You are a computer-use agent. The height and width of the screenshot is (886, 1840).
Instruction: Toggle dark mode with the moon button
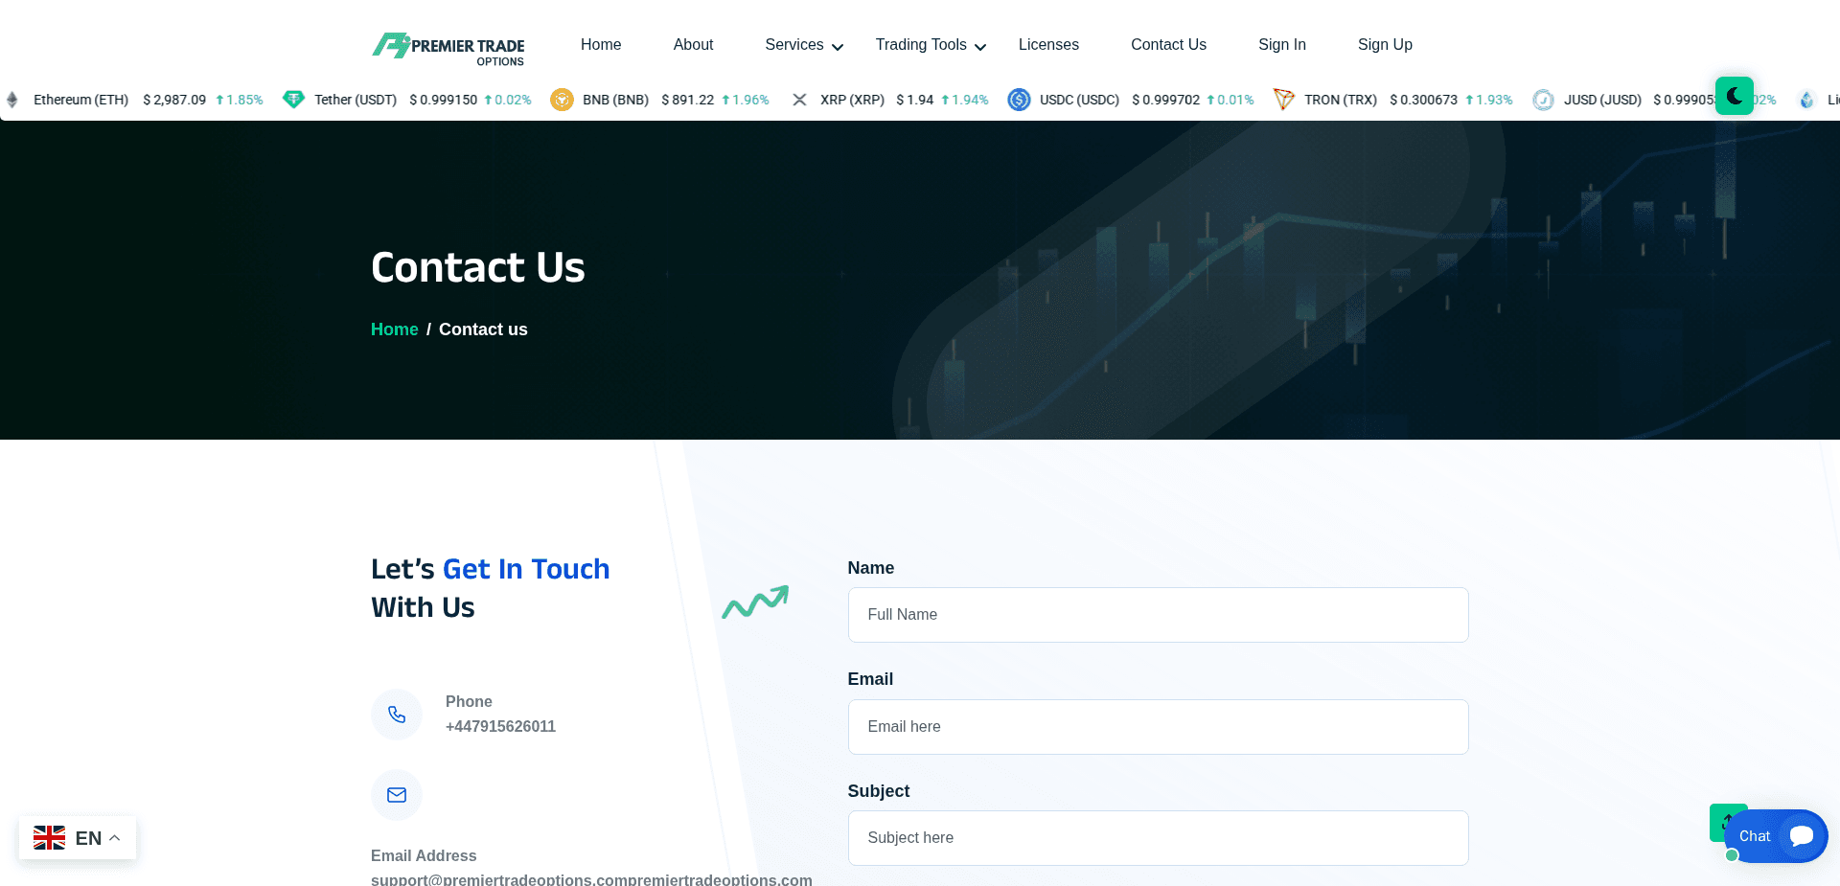pos(1734,95)
